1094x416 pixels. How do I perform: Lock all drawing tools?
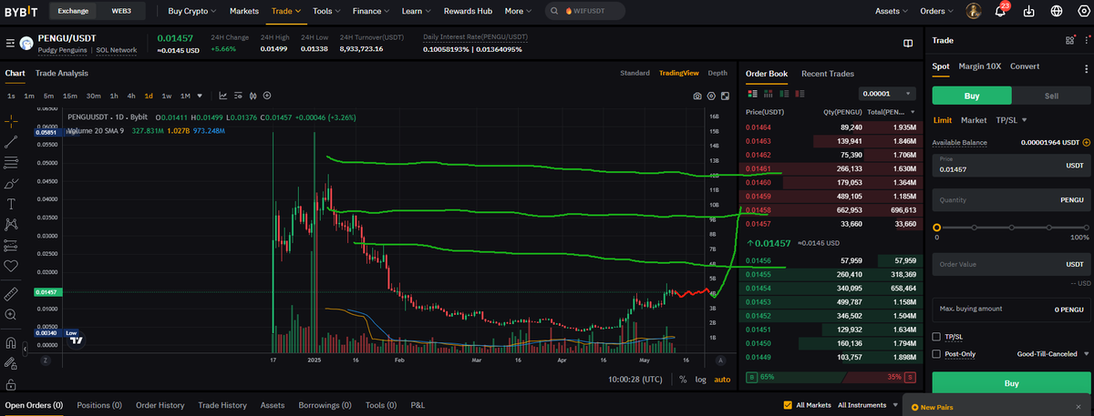[x=11, y=385]
